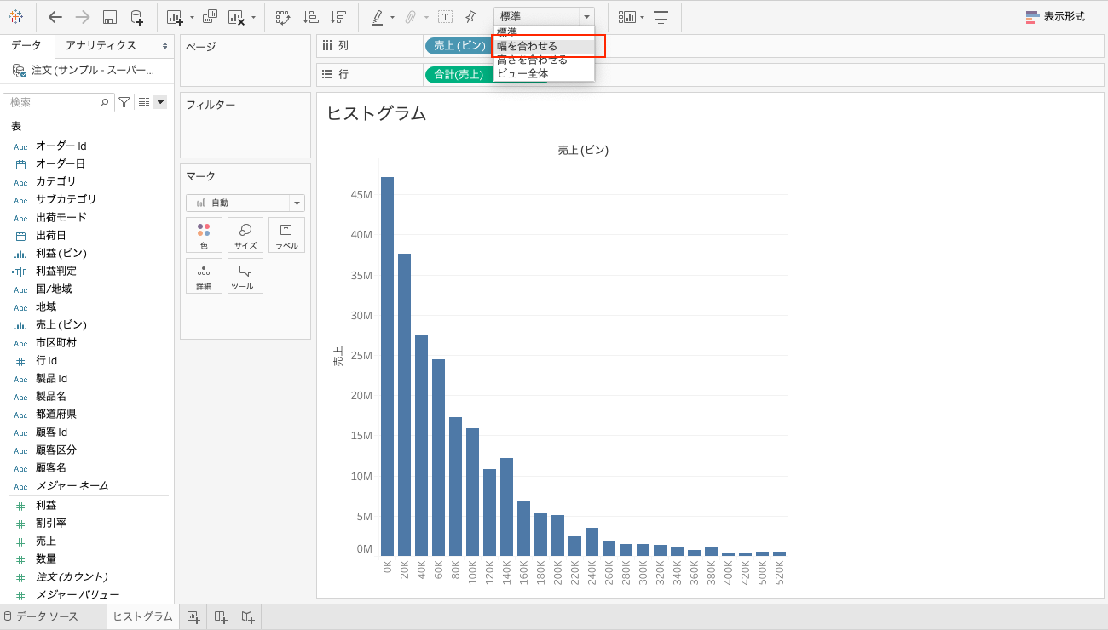Select the 割引率 measure
The height and width of the screenshot is (630, 1108).
pyautogui.click(x=51, y=523)
